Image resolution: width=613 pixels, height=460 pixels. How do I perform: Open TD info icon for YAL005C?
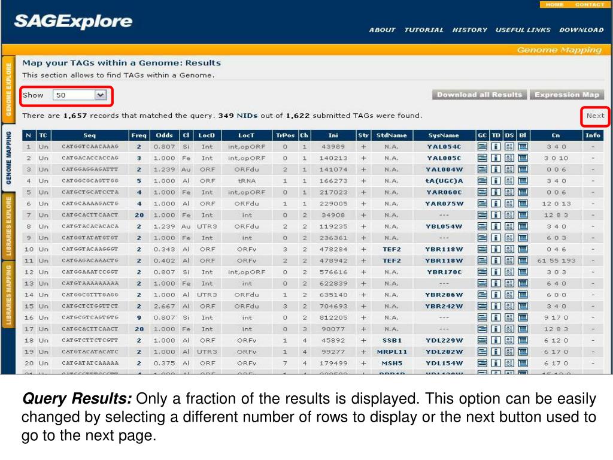tap(496, 158)
